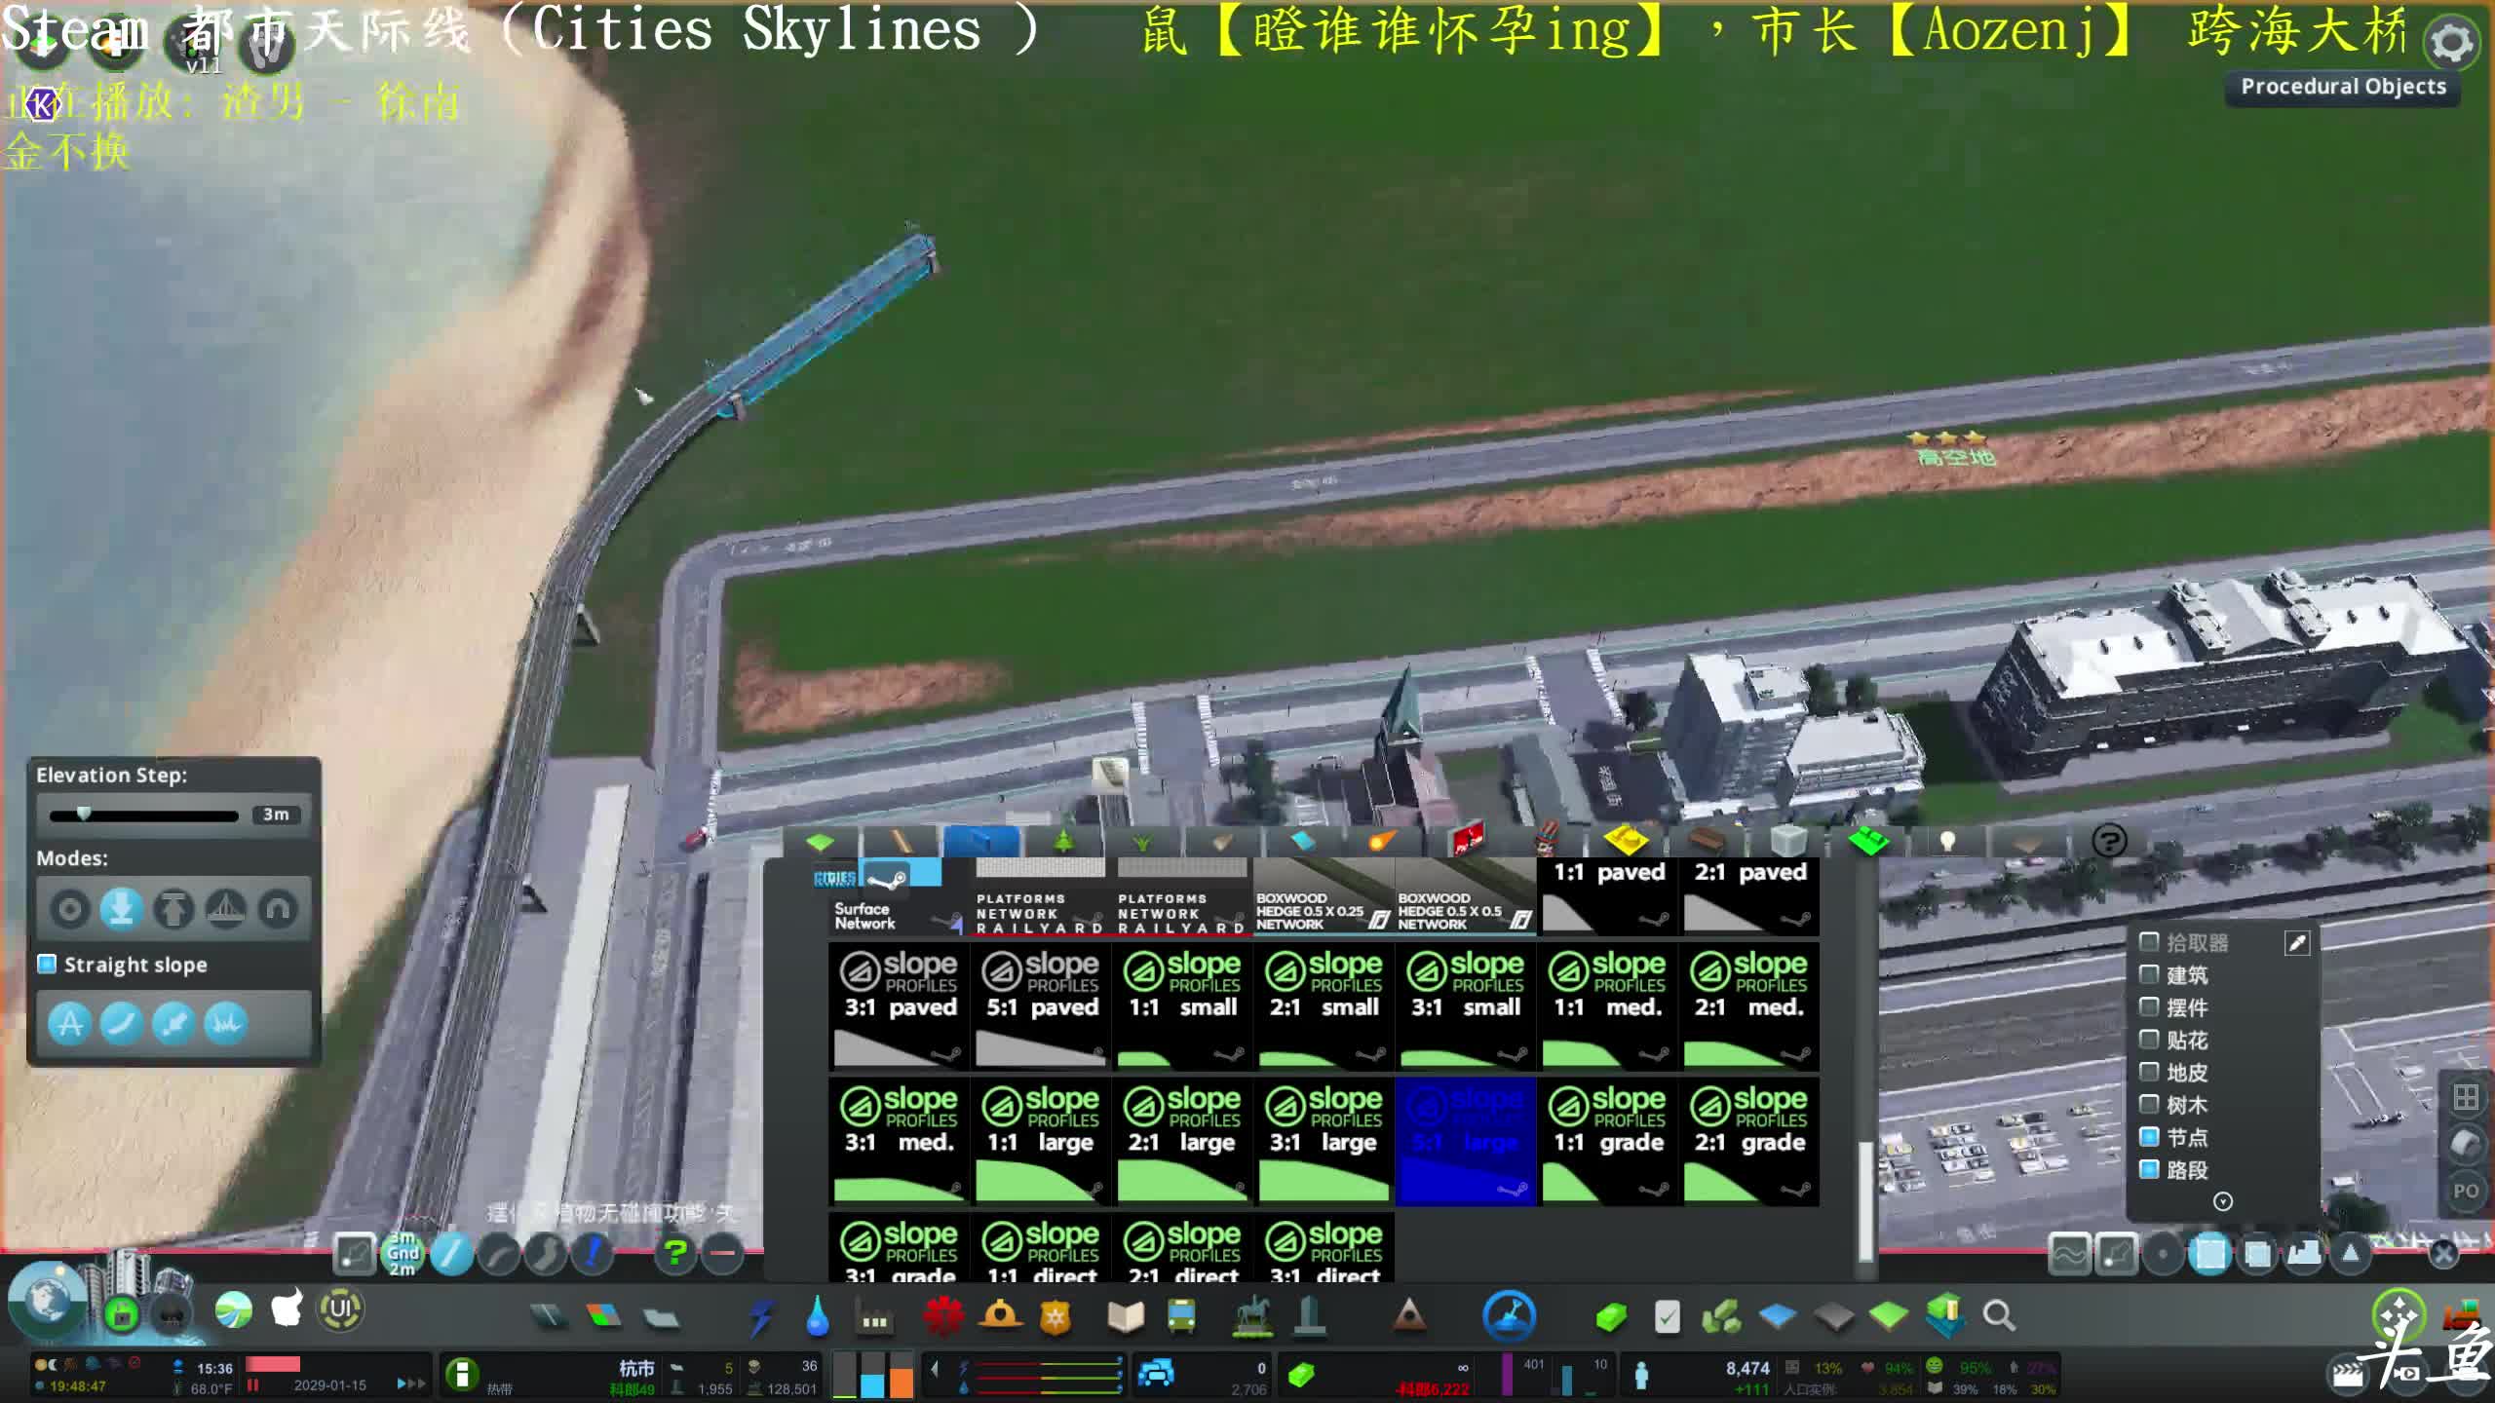This screenshot has width=2495, height=1403.
Task: Open the Healthcare menu
Action: 942,1317
